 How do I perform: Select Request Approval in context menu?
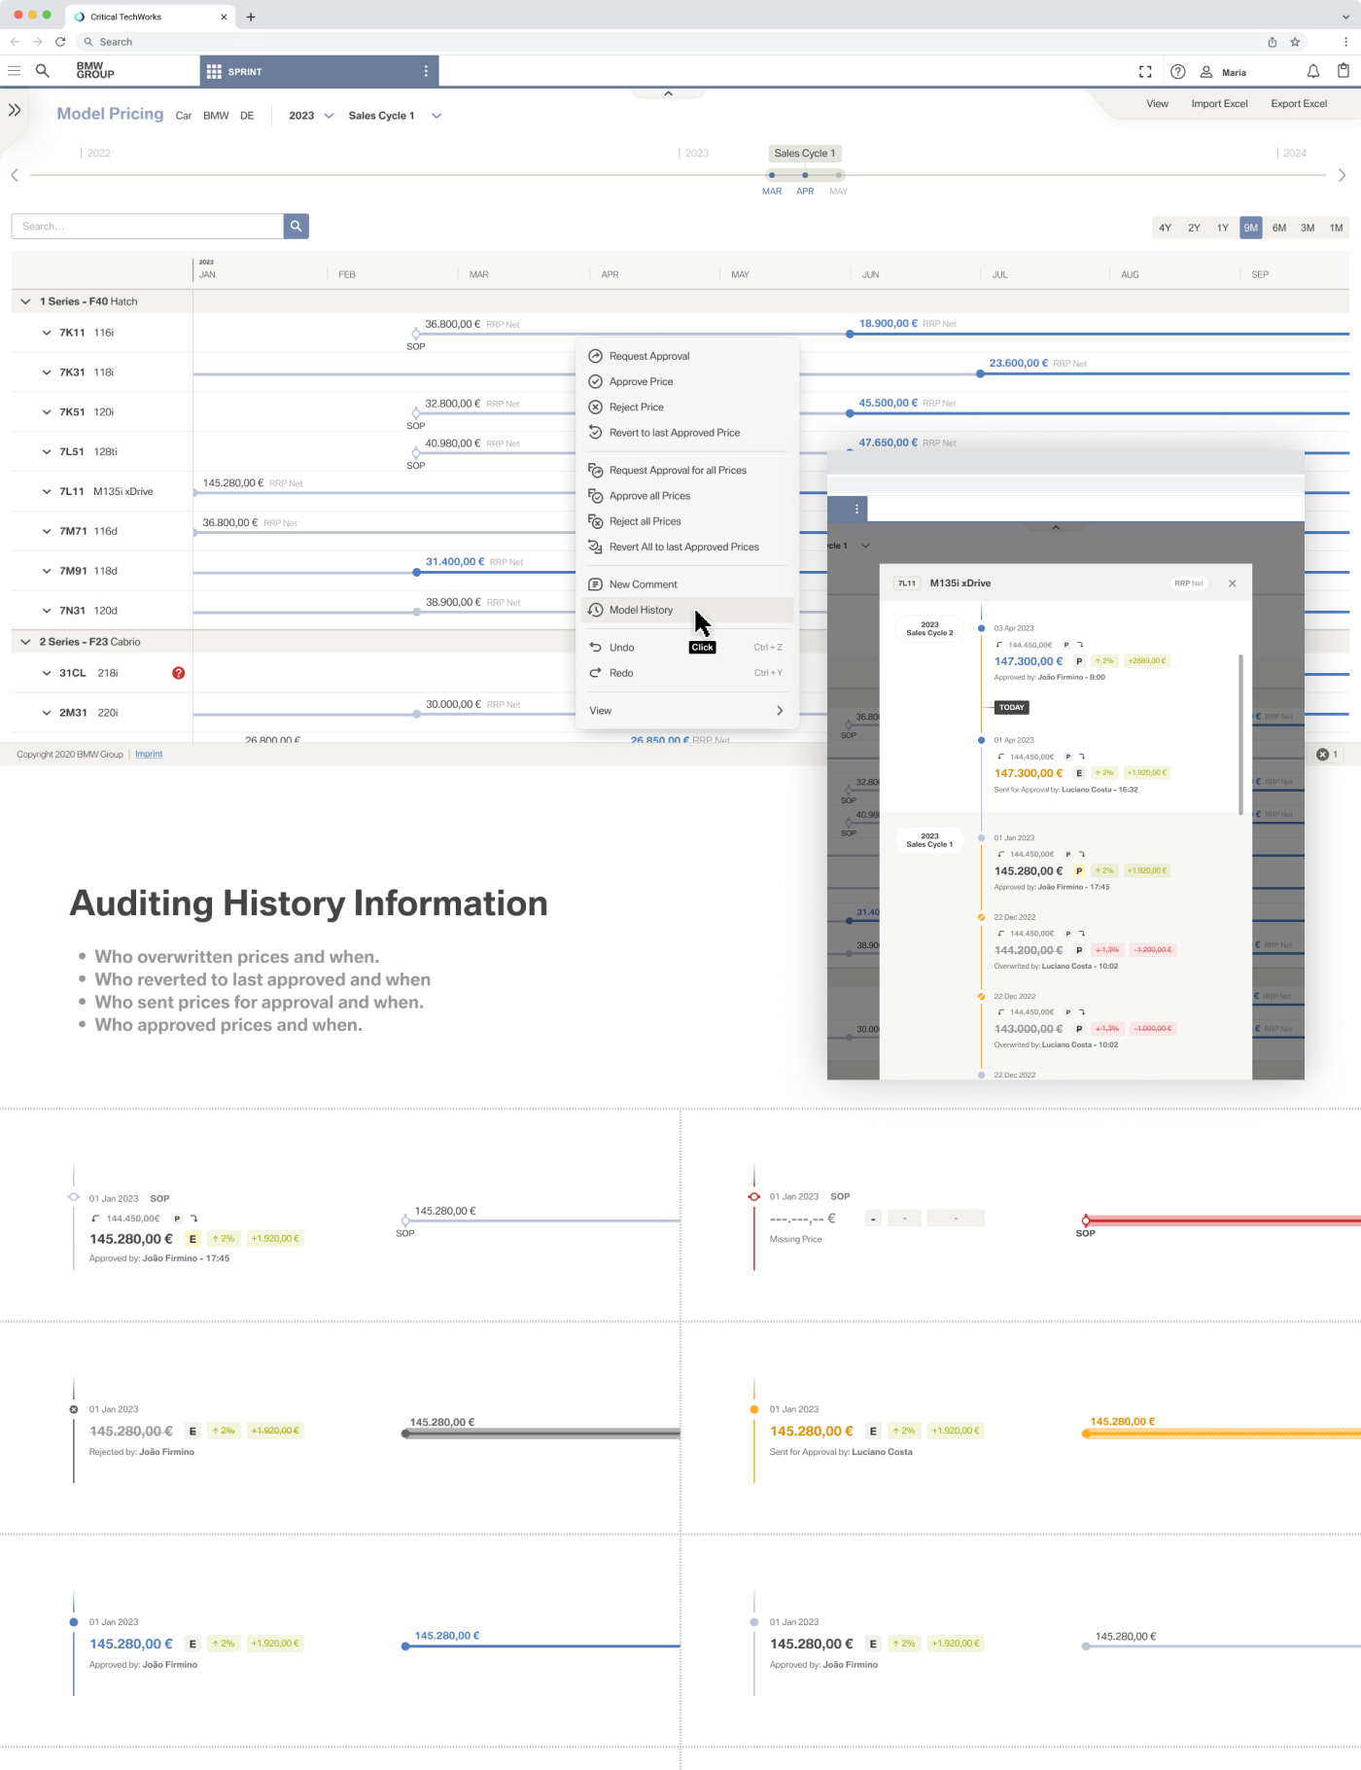(687, 356)
